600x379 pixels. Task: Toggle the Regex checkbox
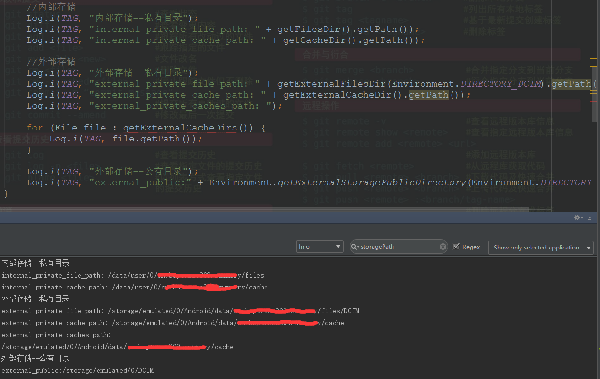click(x=456, y=247)
